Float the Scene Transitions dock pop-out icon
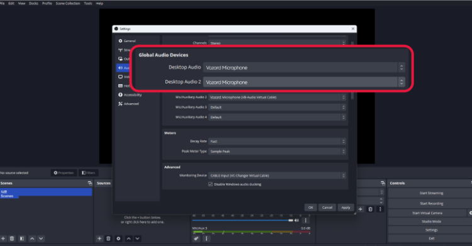The width and height of the screenshot is (472, 246). tap(383, 183)
